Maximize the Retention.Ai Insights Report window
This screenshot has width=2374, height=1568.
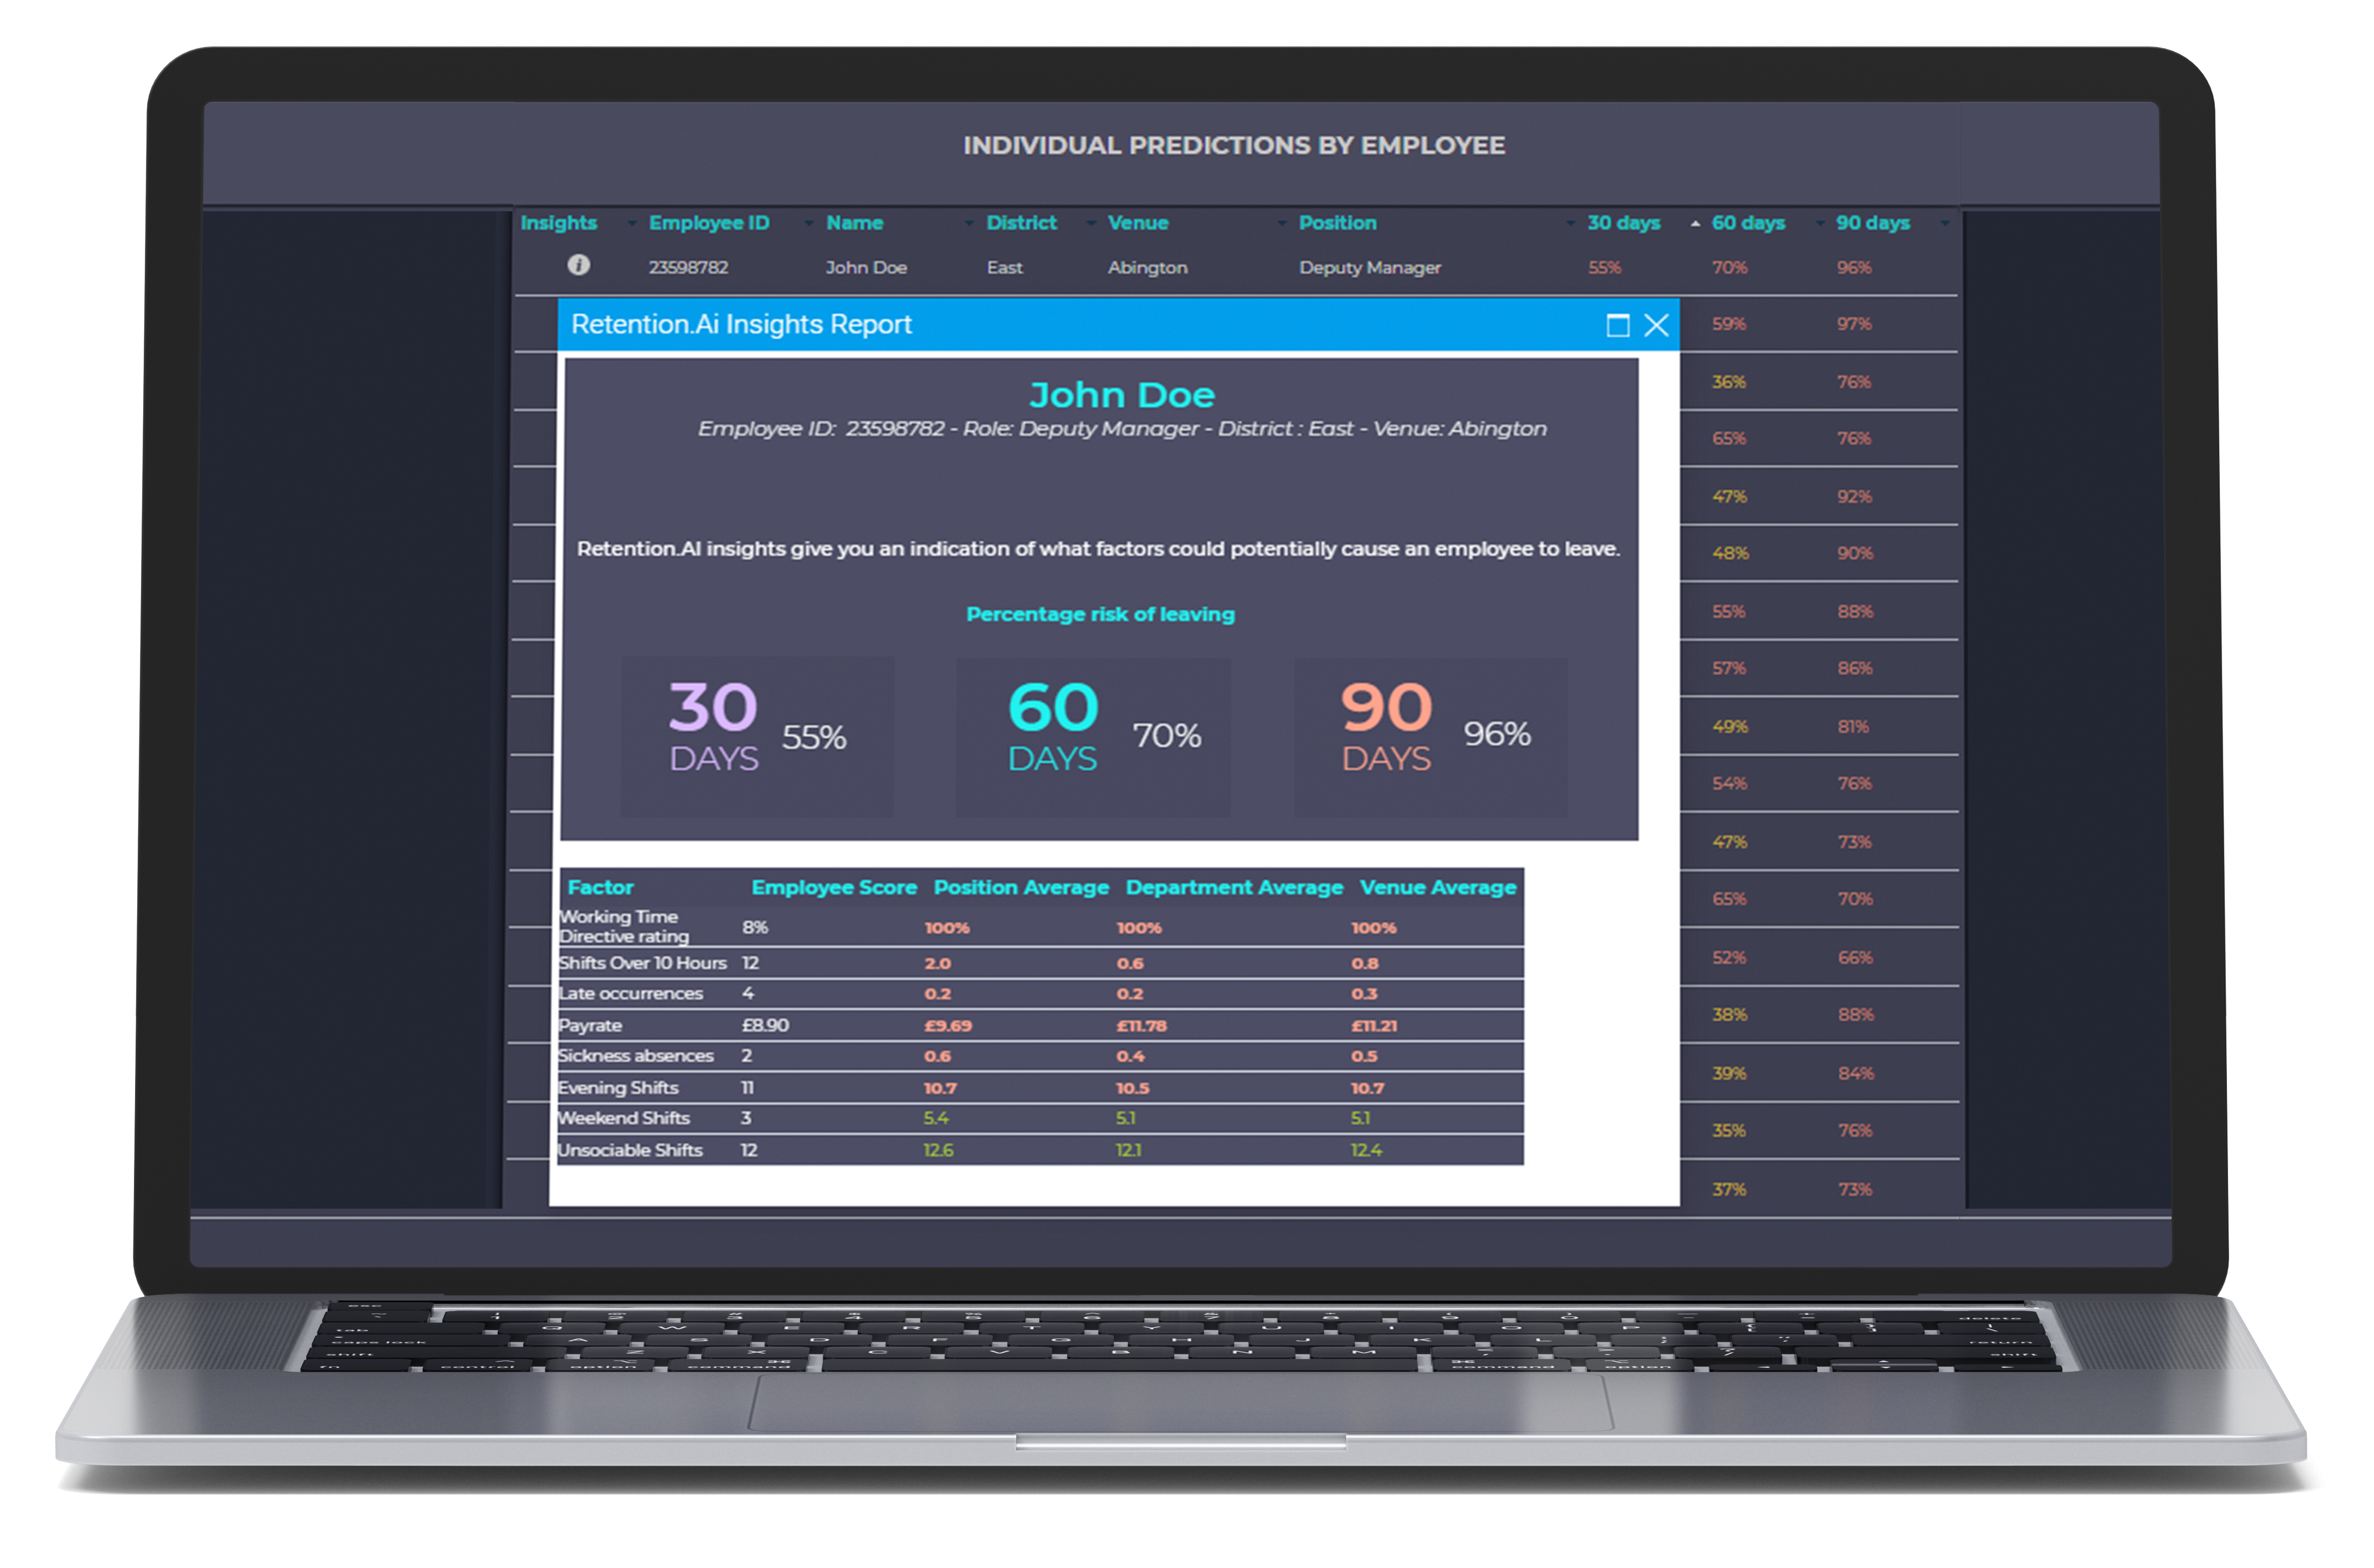click(1617, 325)
